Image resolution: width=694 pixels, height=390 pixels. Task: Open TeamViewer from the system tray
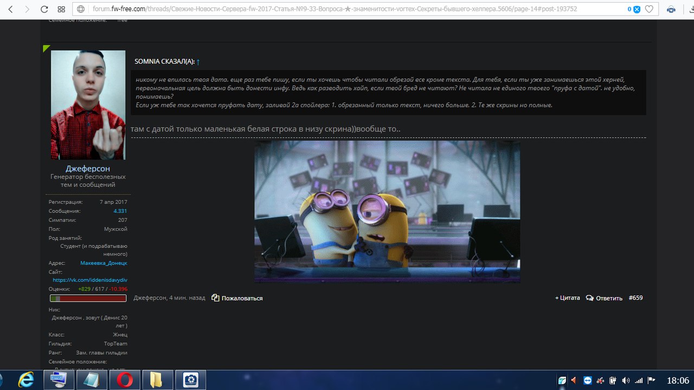(x=588, y=380)
